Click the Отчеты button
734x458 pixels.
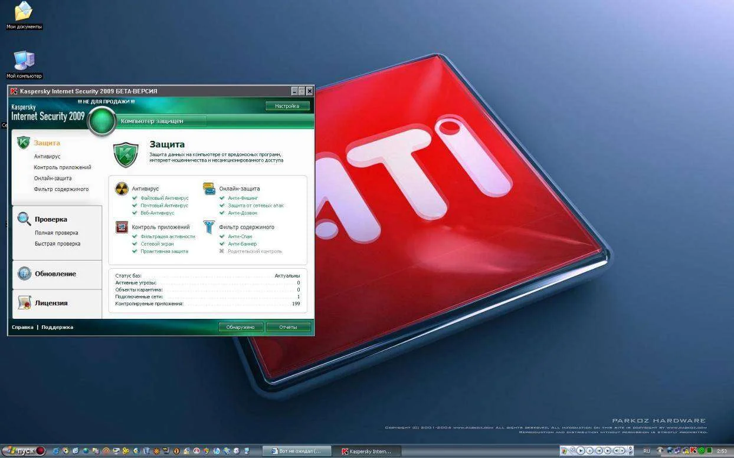point(288,327)
